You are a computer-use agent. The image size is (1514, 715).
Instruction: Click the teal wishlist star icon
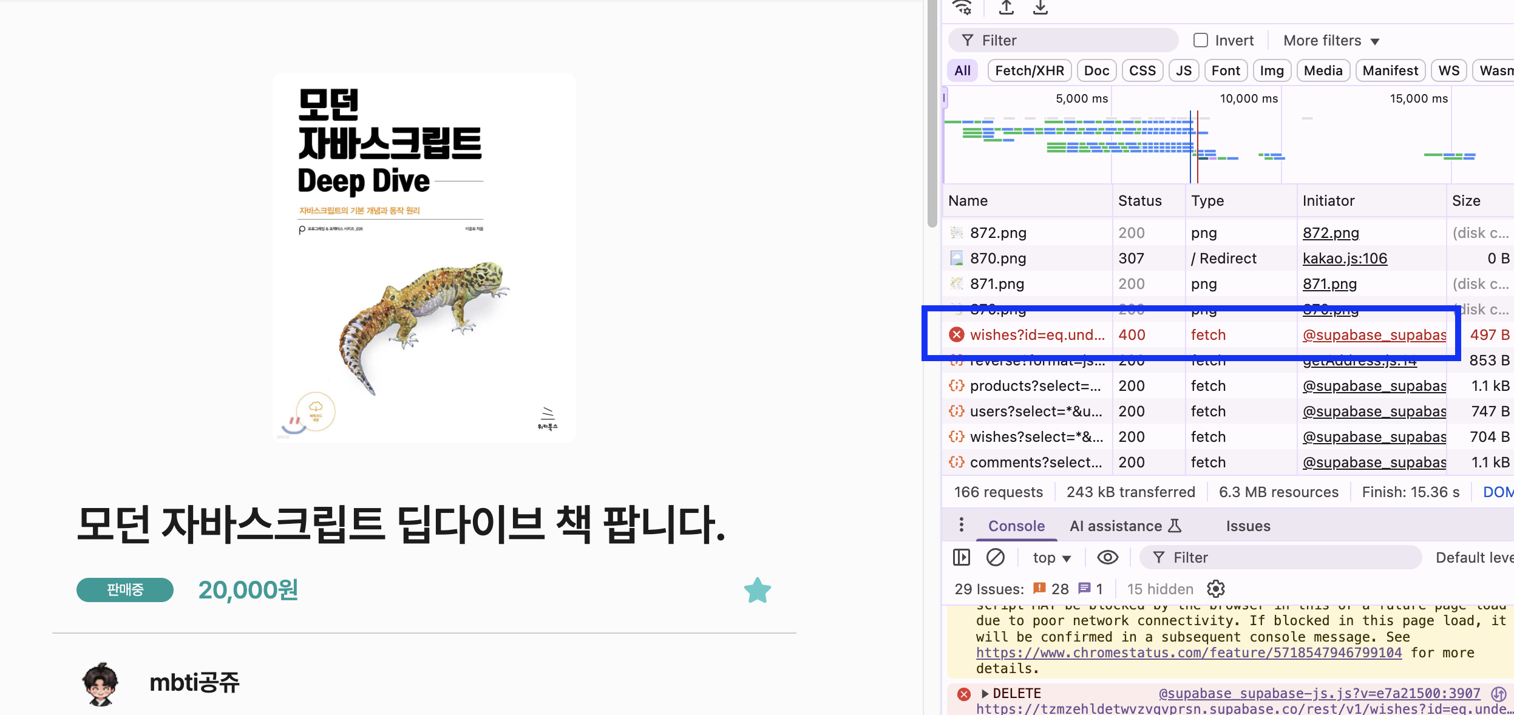click(757, 590)
